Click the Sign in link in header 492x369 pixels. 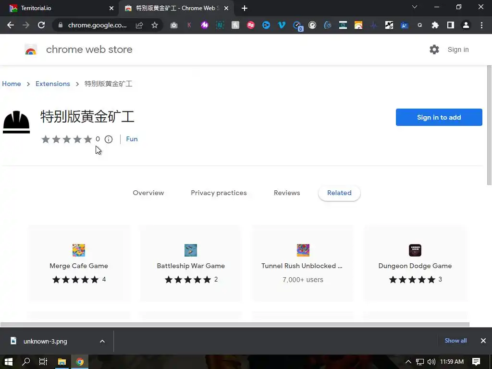[458, 49]
